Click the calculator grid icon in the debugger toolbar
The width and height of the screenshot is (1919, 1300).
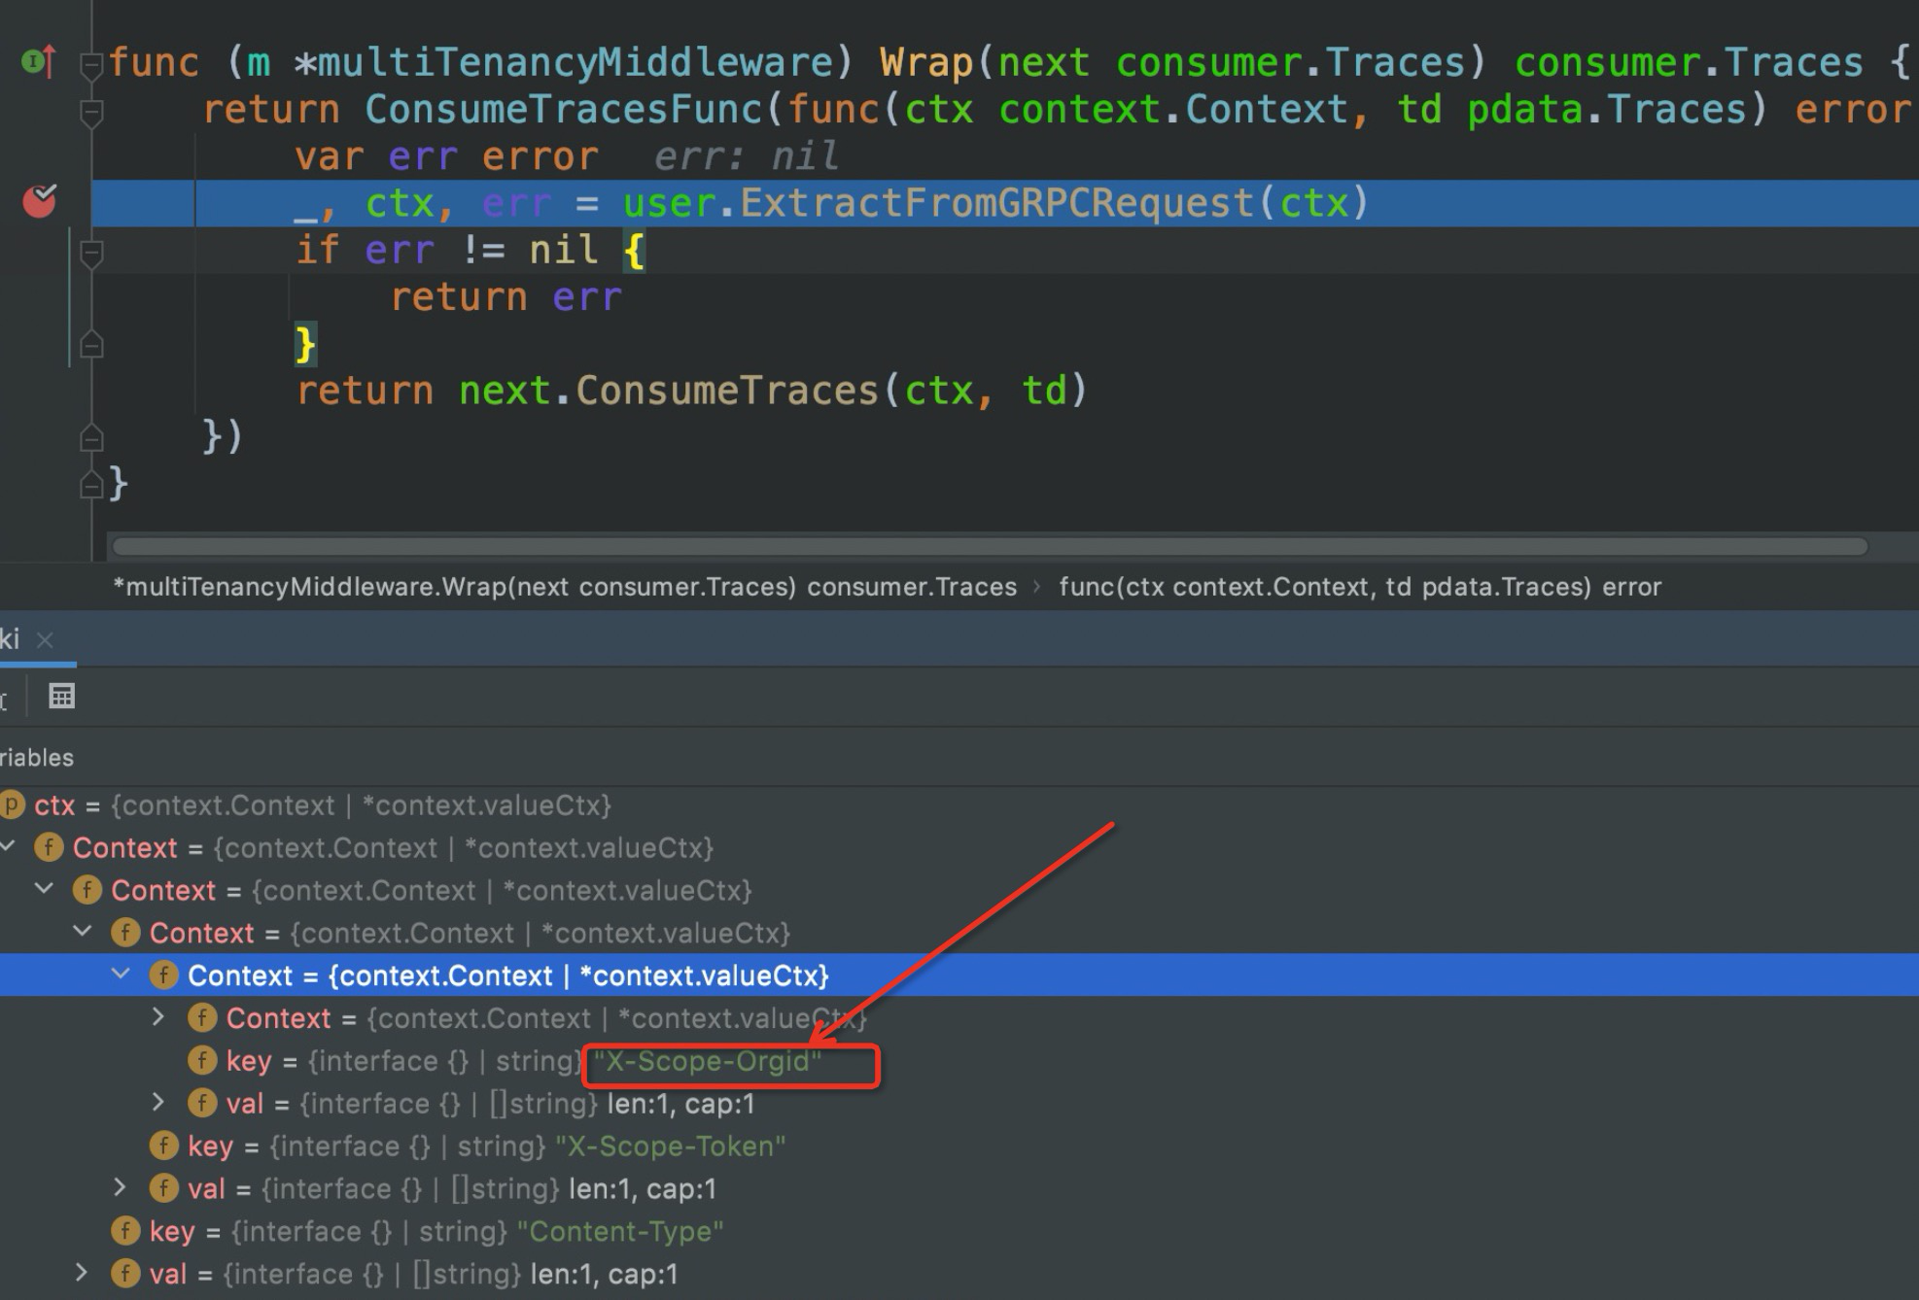(x=61, y=697)
